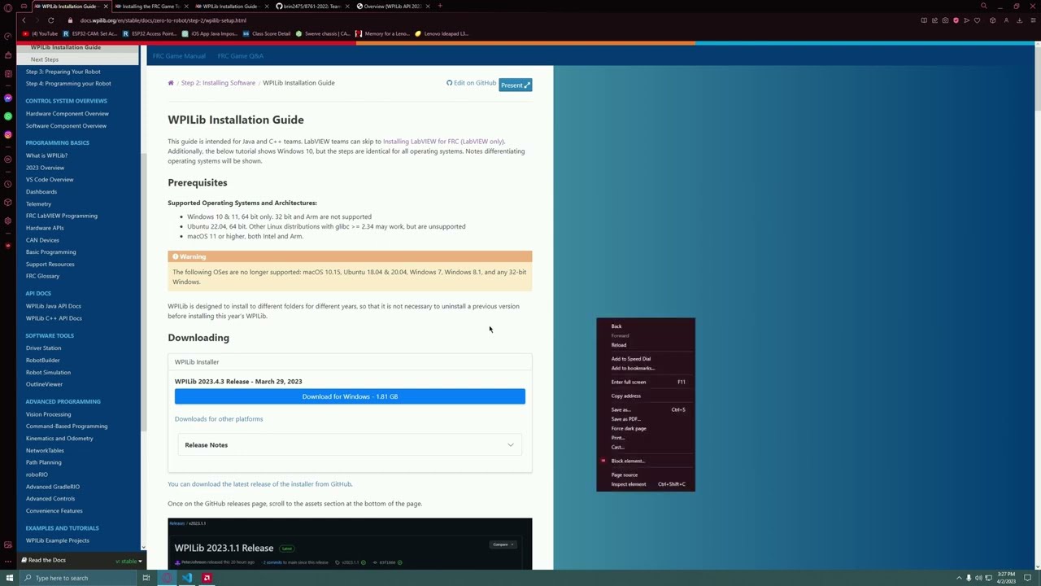This screenshot has height=586, width=1041.
Task: Click the Present button
Action: [x=516, y=85]
